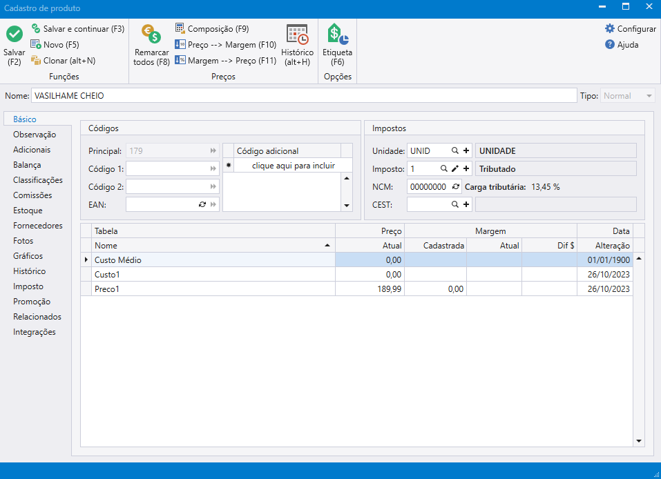Select the Custo1 row
The height and width of the screenshot is (479, 661).
coord(358,274)
